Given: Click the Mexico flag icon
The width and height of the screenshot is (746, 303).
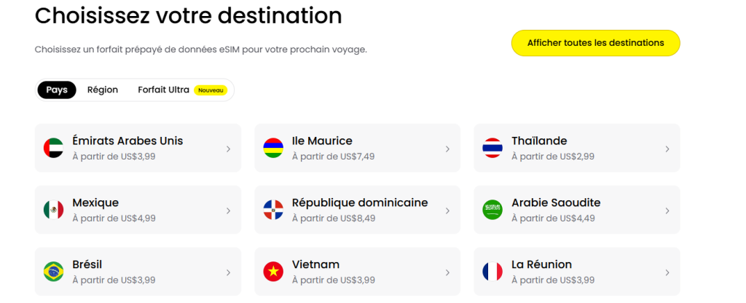Looking at the screenshot, I should (x=53, y=210).
